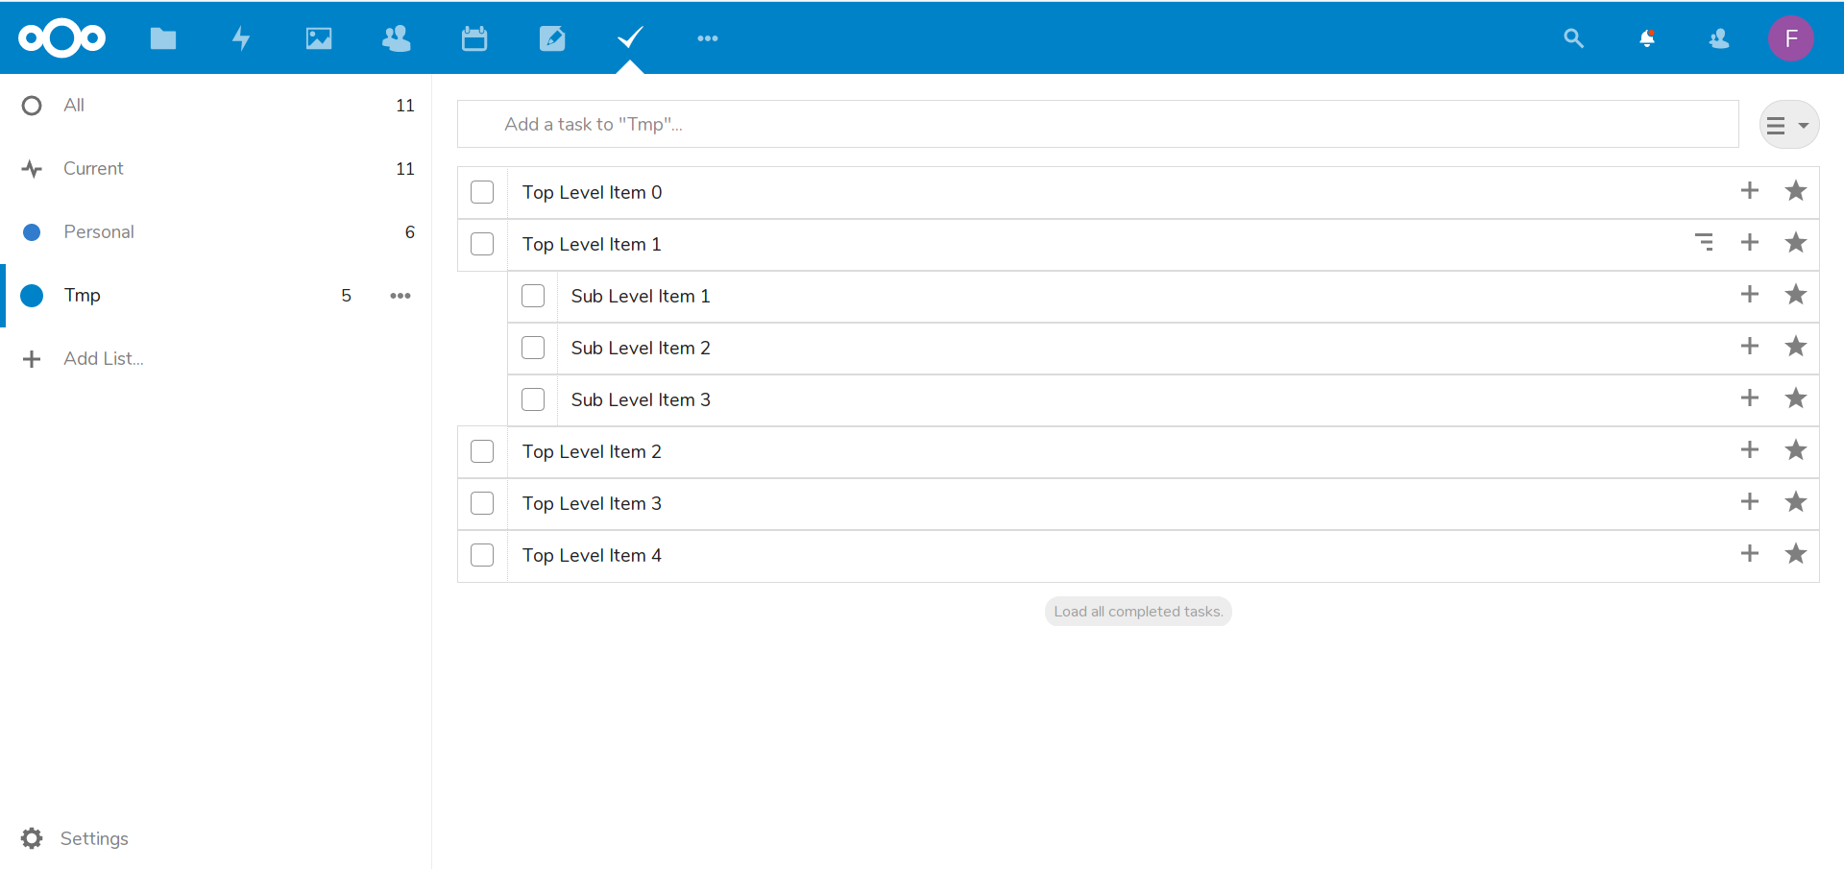The height and width of the screenshot is (869, 1844).
Task: Open the search icon
Action: point(1574,38)
